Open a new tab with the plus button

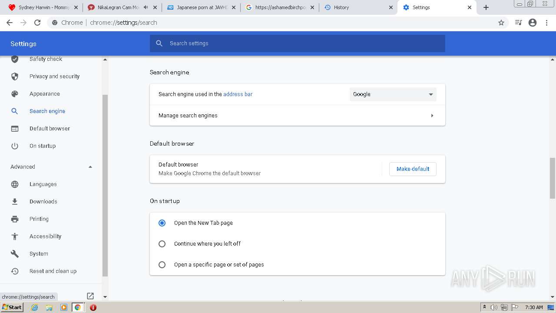click(x=486, y=7)
